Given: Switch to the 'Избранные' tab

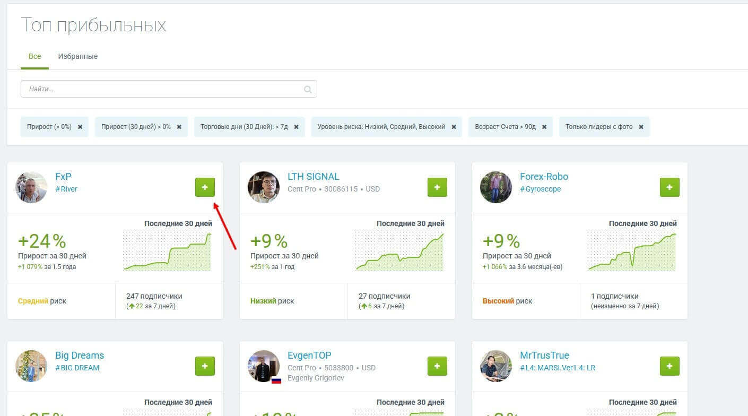Looking at the screenshot, I should (78, 56).
